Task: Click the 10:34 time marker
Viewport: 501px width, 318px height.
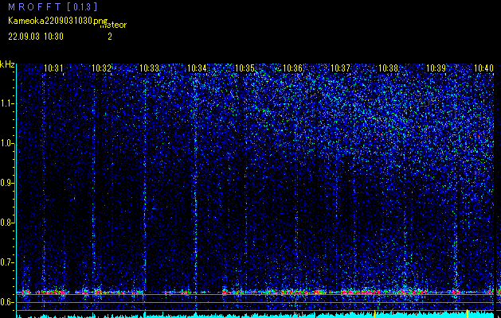Action: pos(197,68)
